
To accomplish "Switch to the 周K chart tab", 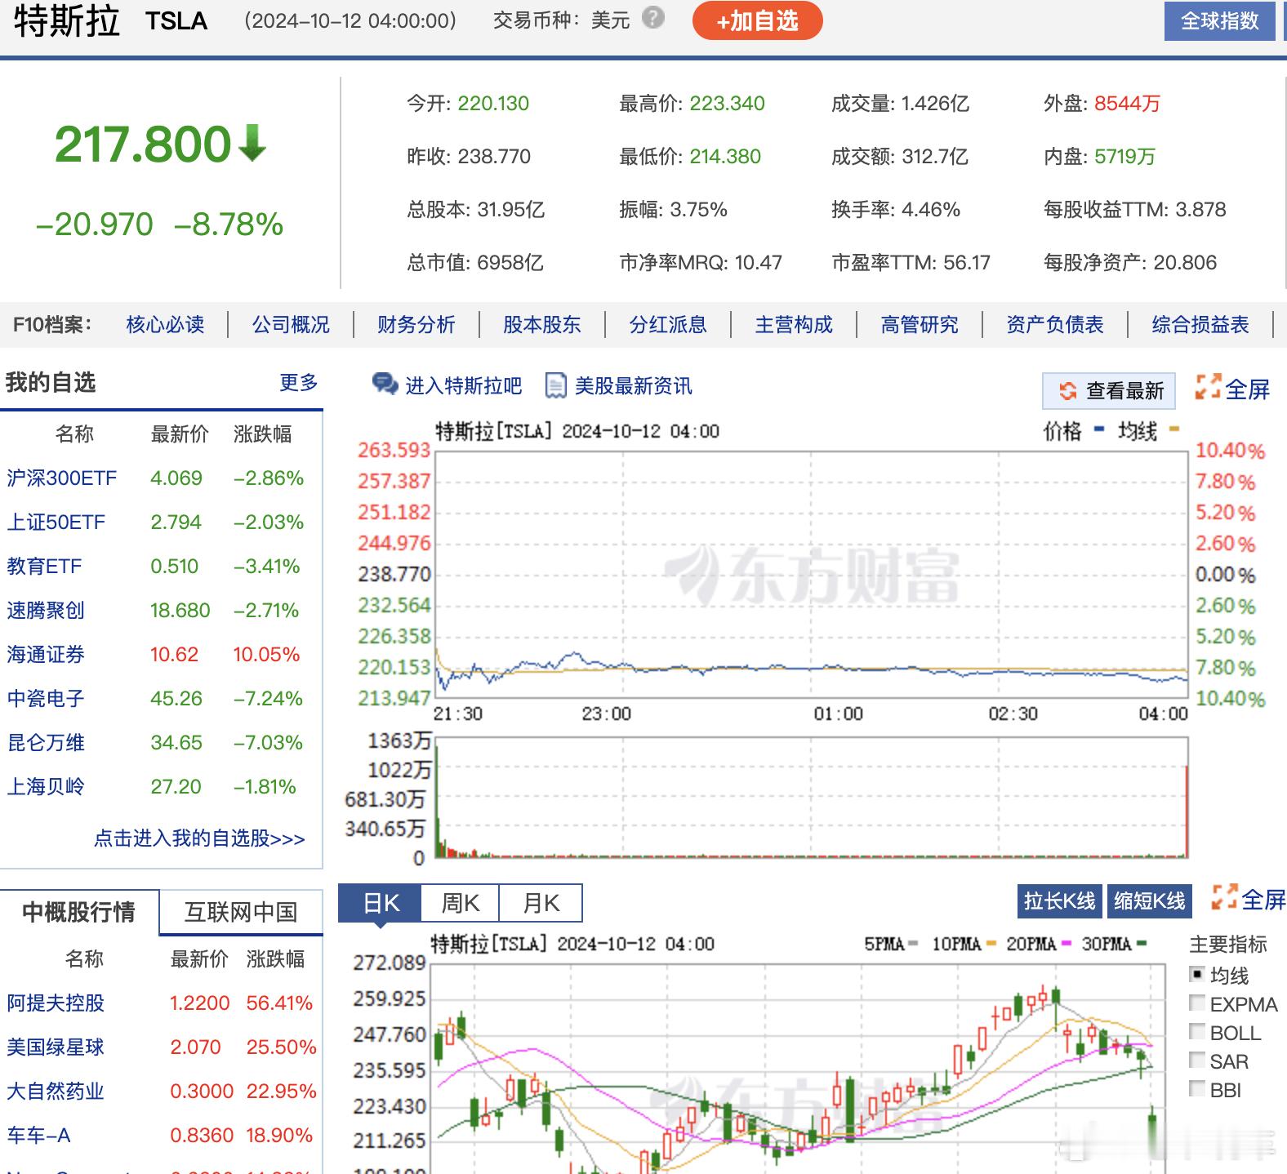I will click(460, 903).
